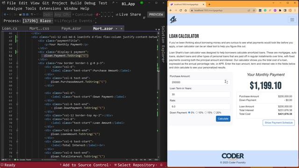Image resolution: width=299 pixels, height=168 pixels.
Task: Bookmark this page with the star icon
Action: point(254,10)
